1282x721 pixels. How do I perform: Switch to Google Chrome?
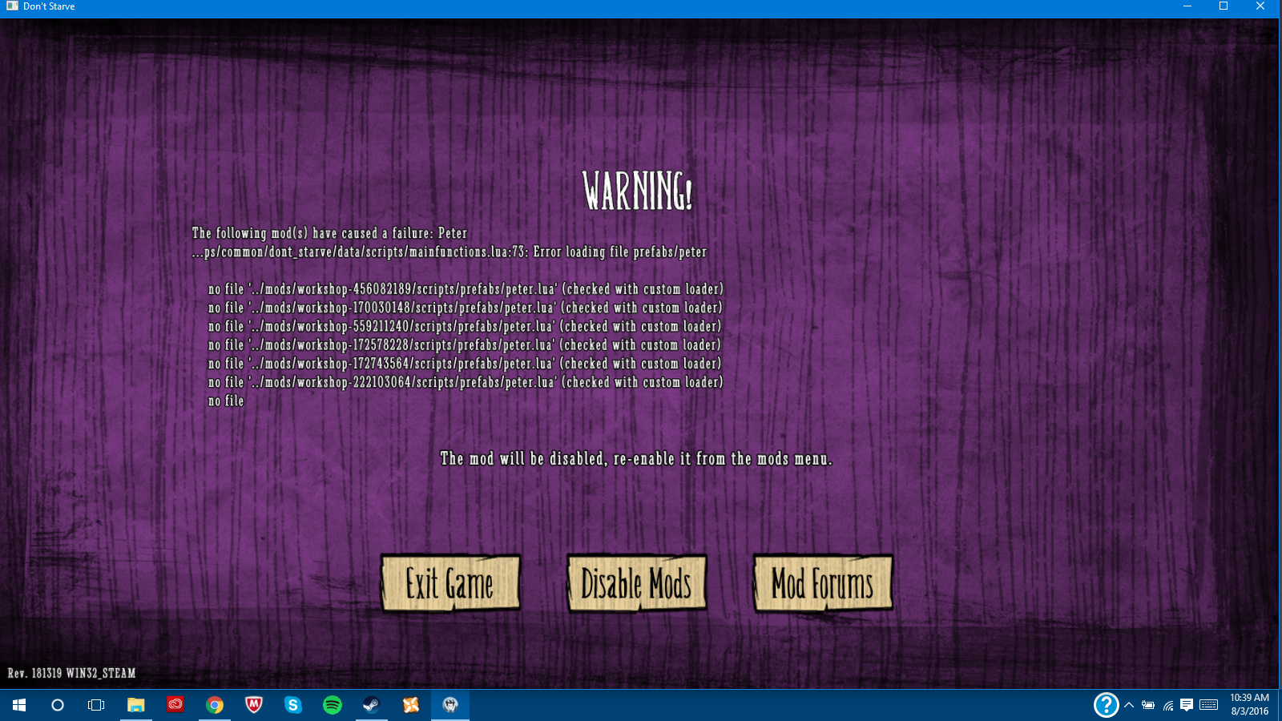pos(214,705)
